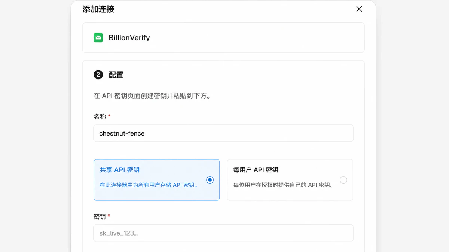This screenshot has width=449, height=252.
Task: Click 在此连接器中为所有用户存储 description text
Action: (x=149, y=185)
